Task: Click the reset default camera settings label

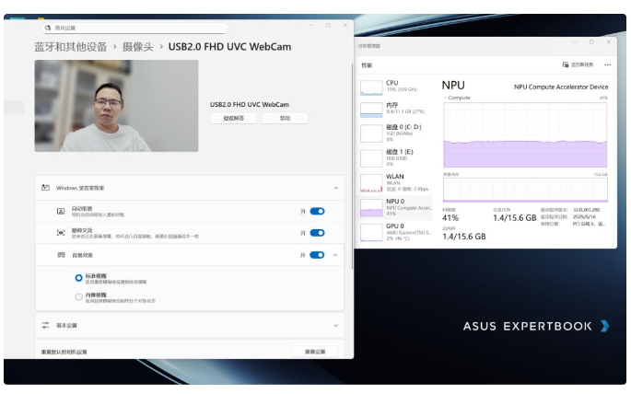Action: [64, 352]
